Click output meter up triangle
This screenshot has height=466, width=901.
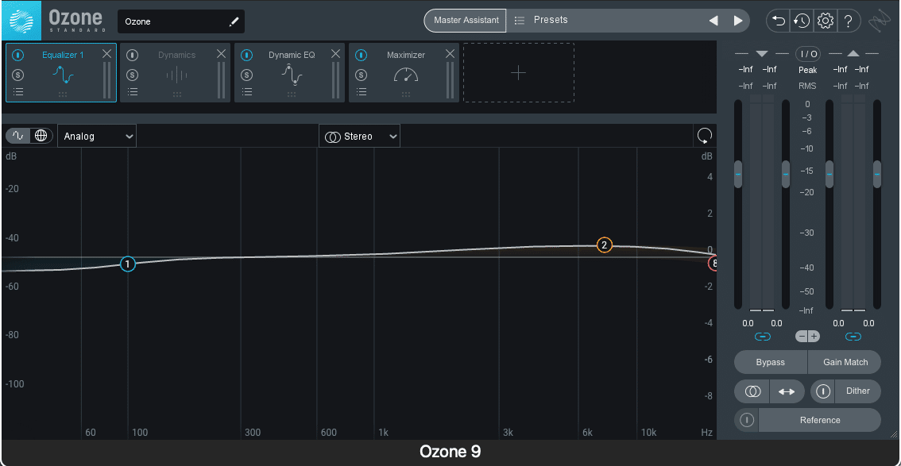[853, 54]
